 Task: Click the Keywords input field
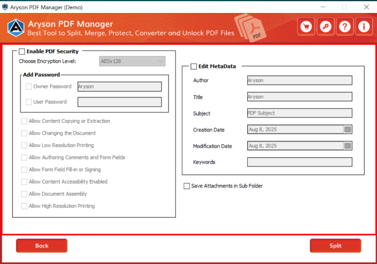click(299, 162)
